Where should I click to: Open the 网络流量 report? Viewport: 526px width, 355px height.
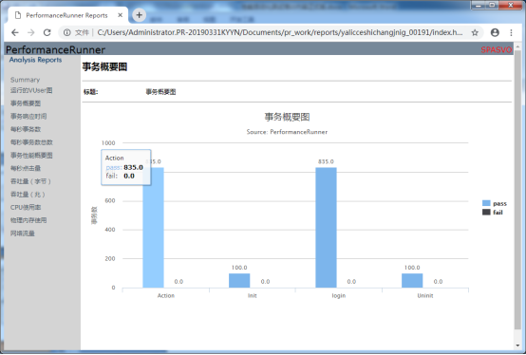(x=23, y=234)
